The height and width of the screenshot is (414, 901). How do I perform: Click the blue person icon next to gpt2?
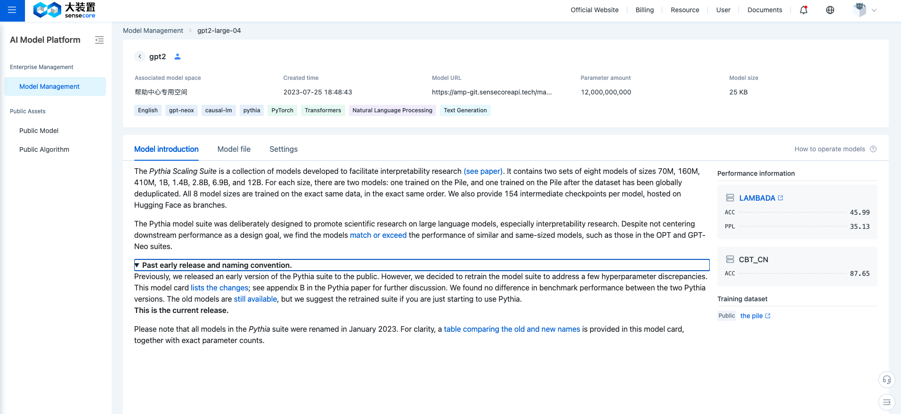178,56
